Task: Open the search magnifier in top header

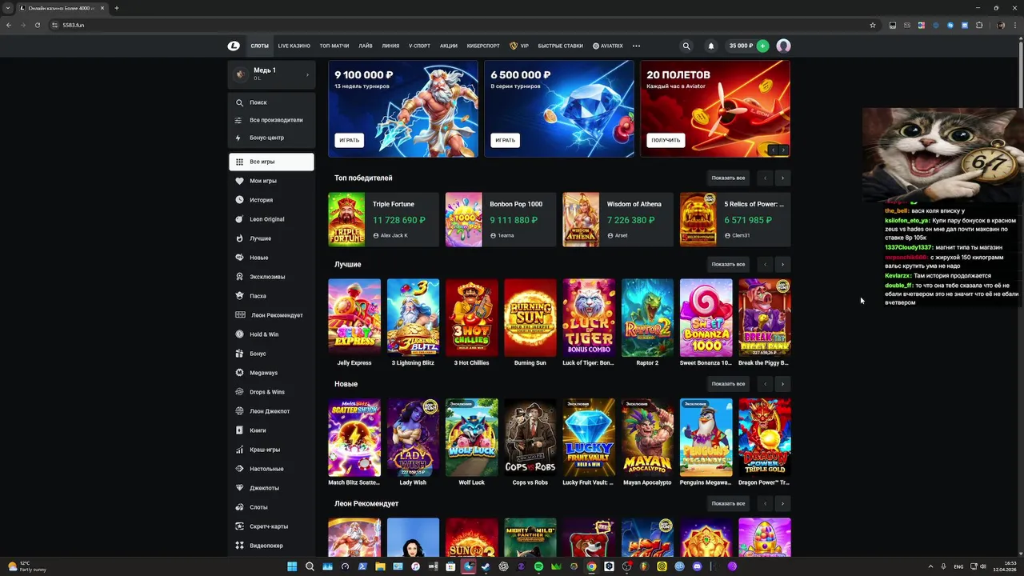Action: click(x=686, y=46)
